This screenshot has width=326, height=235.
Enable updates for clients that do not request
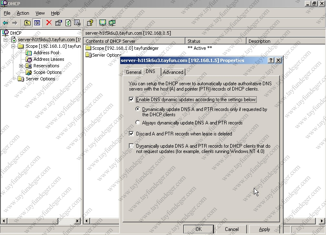coord(131,146)
